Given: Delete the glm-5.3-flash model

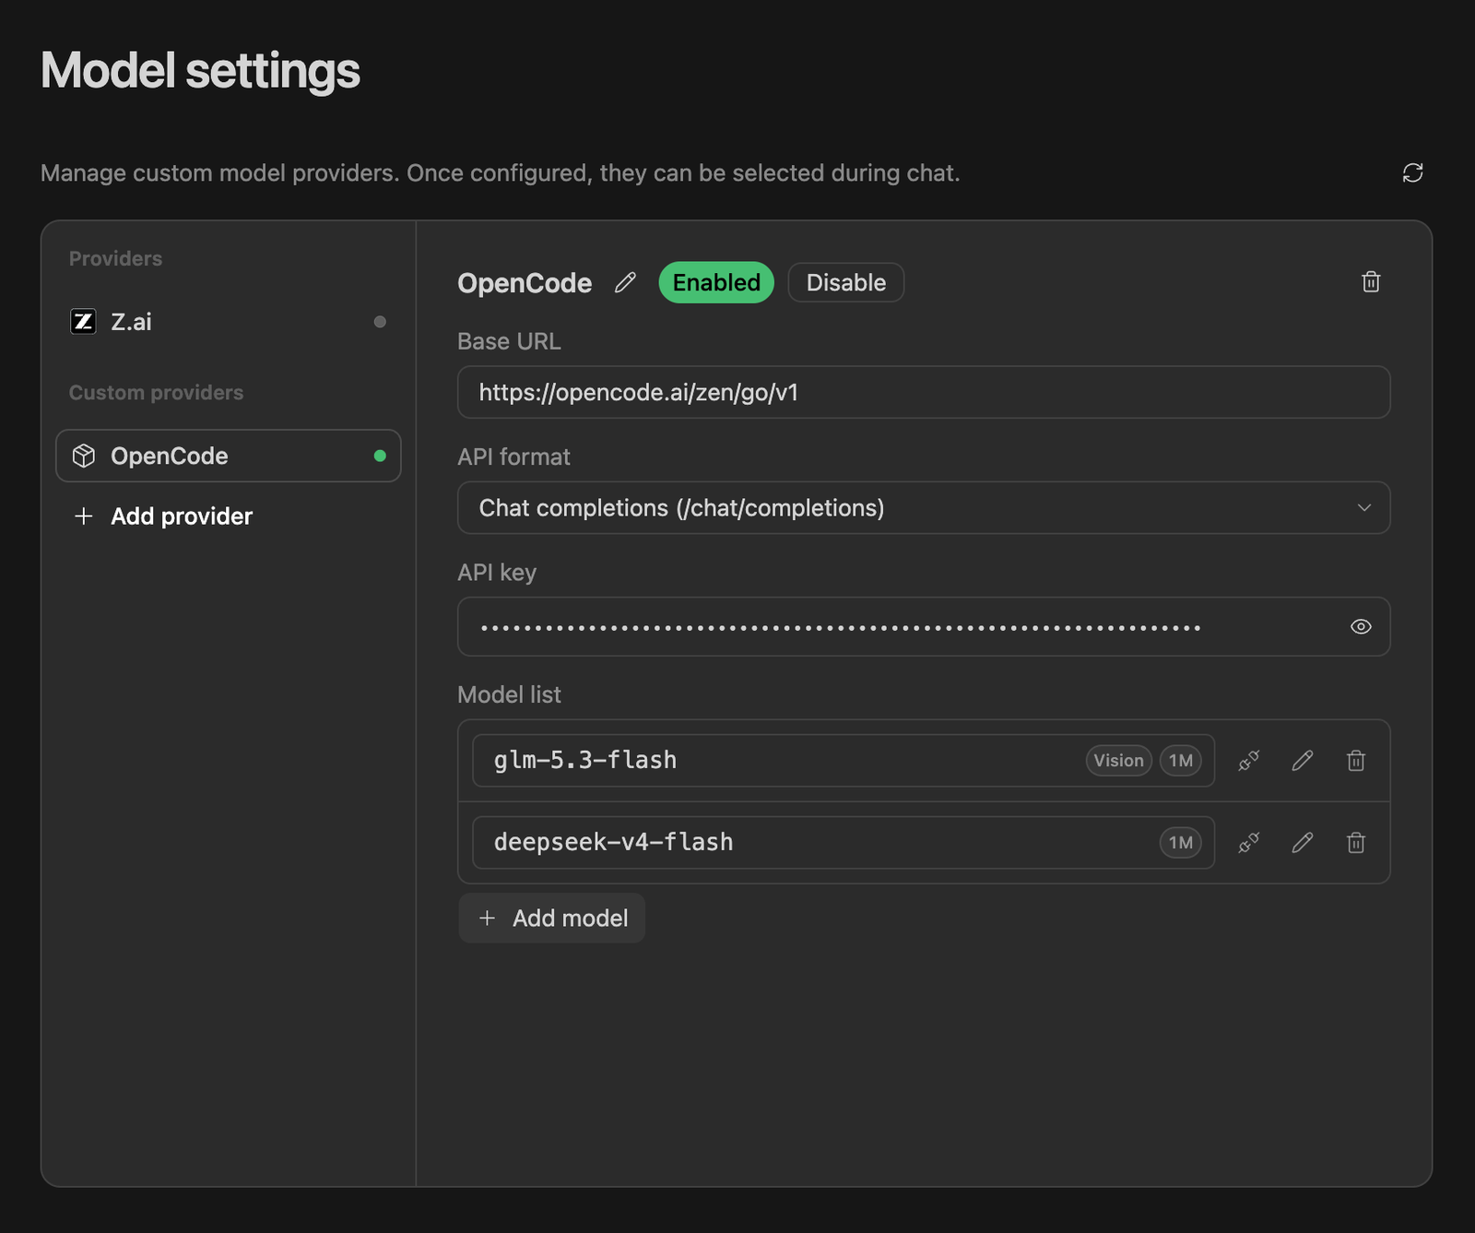Looking at the screenshot, I should (x=1356, y=761).
